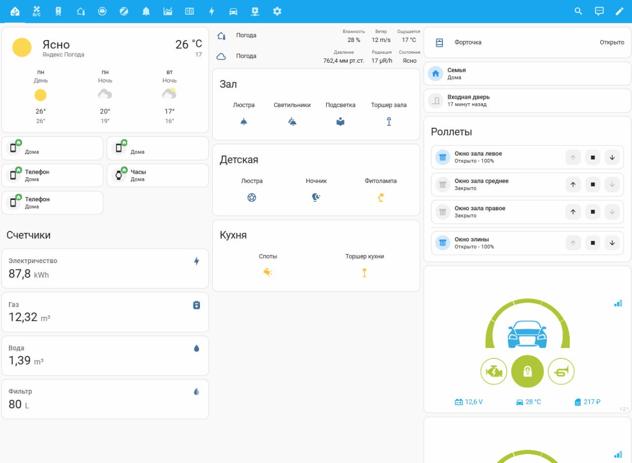Click the car lock button
Viewport: 632px width, 463px height.
[x=527, y=371]
